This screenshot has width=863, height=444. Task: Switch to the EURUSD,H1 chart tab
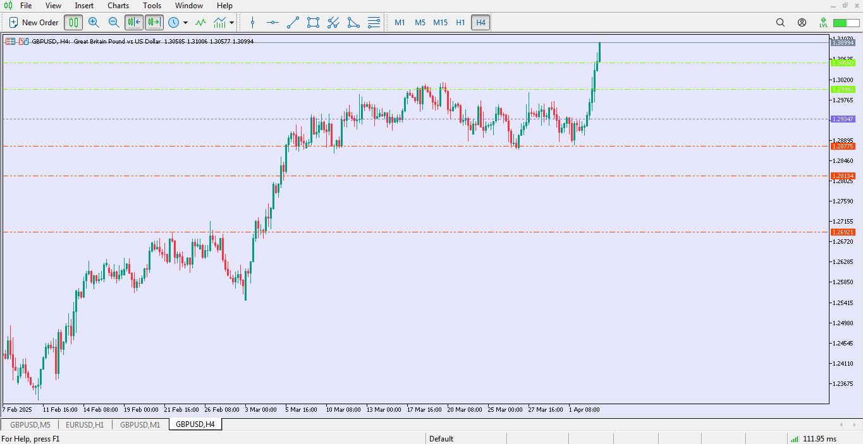tap(85, 424)
